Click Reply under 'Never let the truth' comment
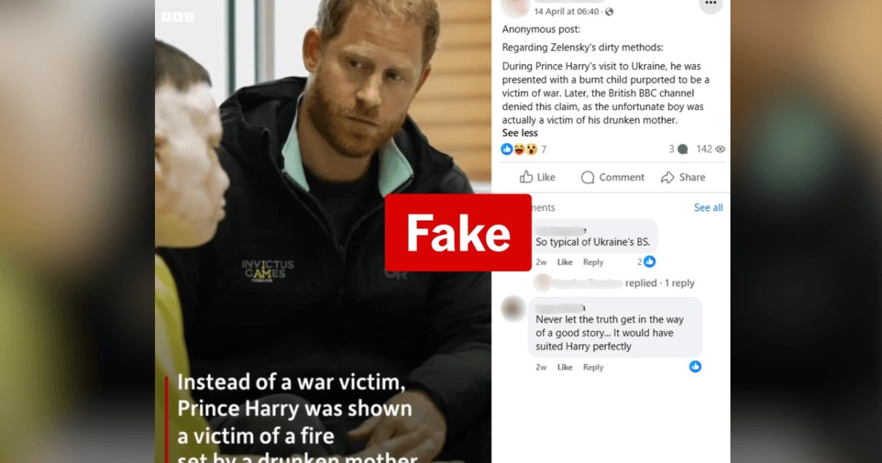Image resolution: width=882 pixels, height=463 pixels. pyautogui.click(x=593, y=367)
